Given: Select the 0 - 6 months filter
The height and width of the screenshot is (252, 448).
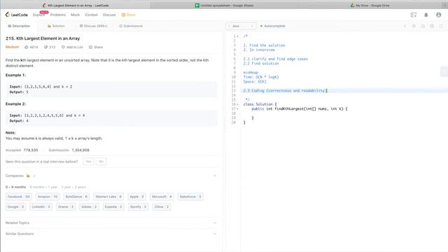Looking at the screenshot, I should click(x=15, y=187).
